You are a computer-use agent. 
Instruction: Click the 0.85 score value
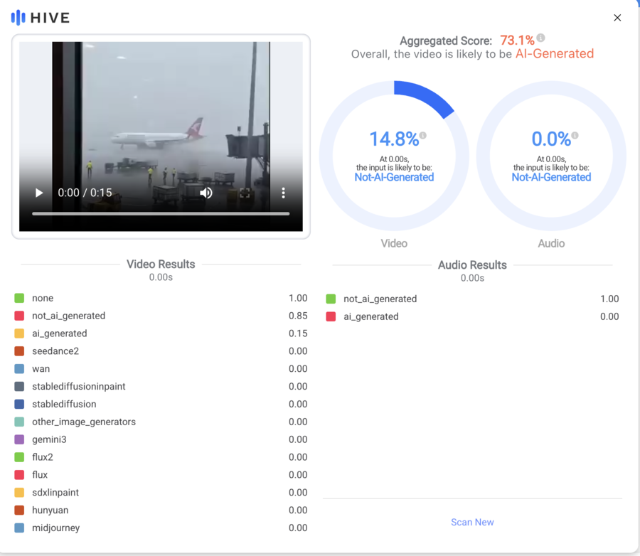298,316
